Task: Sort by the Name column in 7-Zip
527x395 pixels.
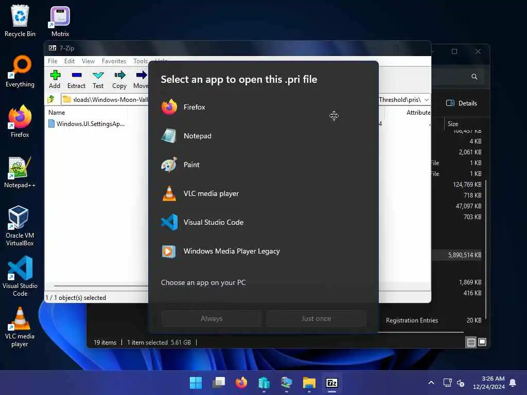Action: click(x=57, y=113)
